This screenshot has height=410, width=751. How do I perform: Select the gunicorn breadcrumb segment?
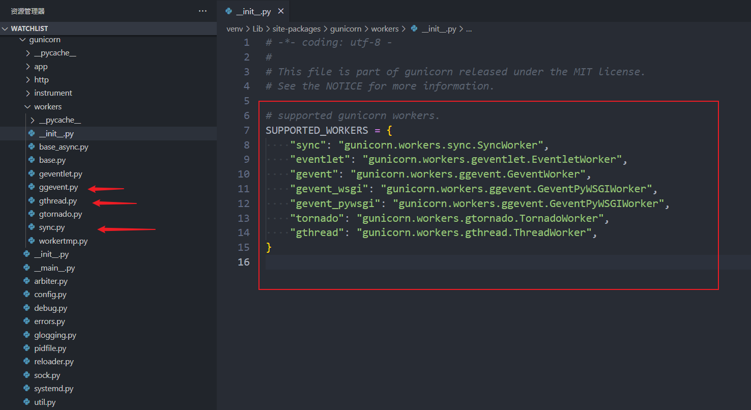coord(345,29)
